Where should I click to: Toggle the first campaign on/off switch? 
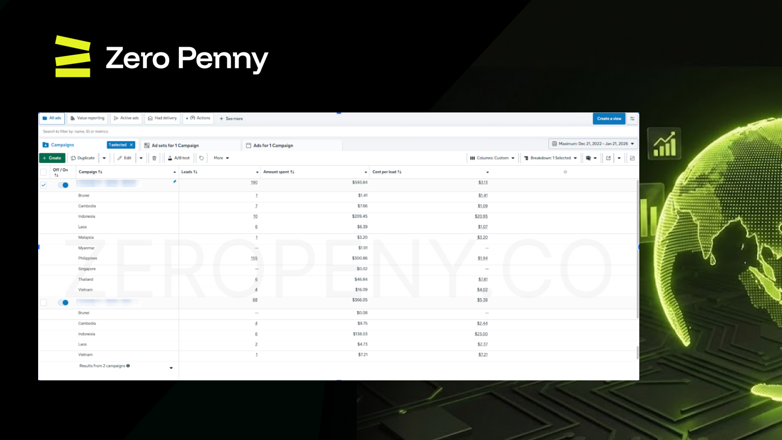63,185
